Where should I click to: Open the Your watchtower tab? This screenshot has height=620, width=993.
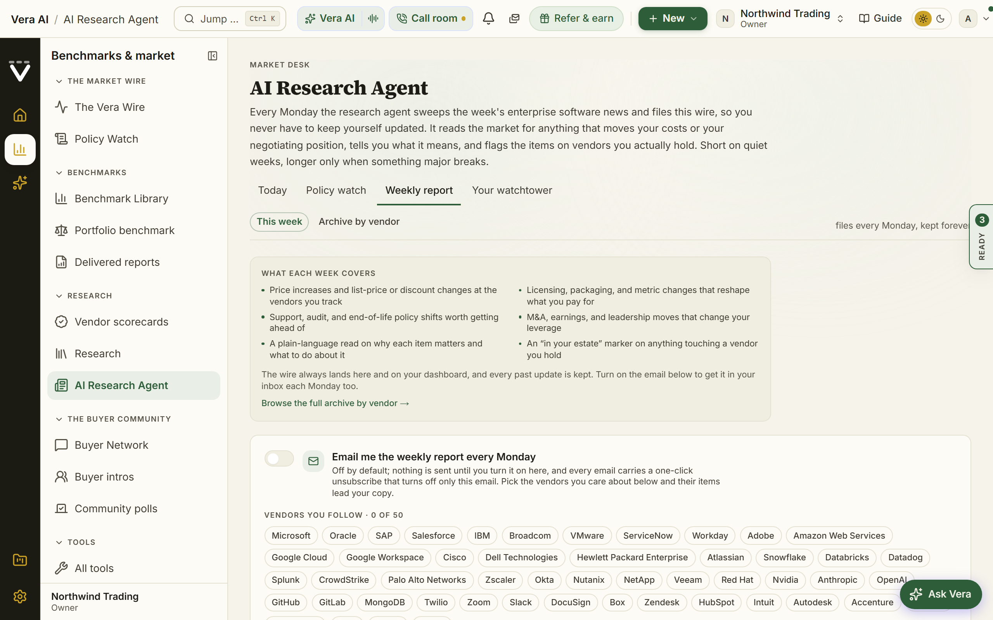(x=512, y=190)
